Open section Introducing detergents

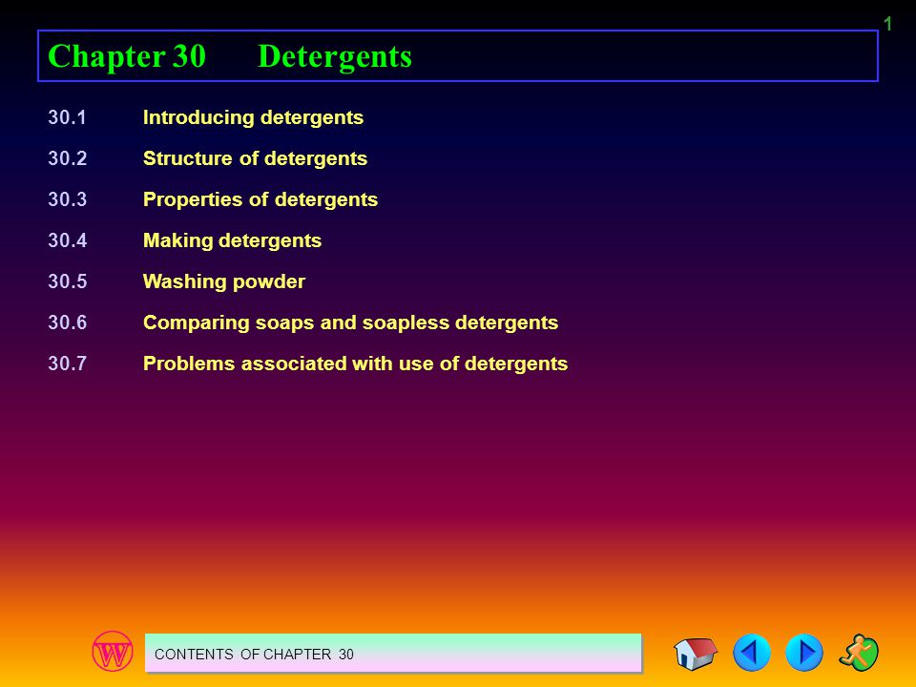tap(254, 117)
